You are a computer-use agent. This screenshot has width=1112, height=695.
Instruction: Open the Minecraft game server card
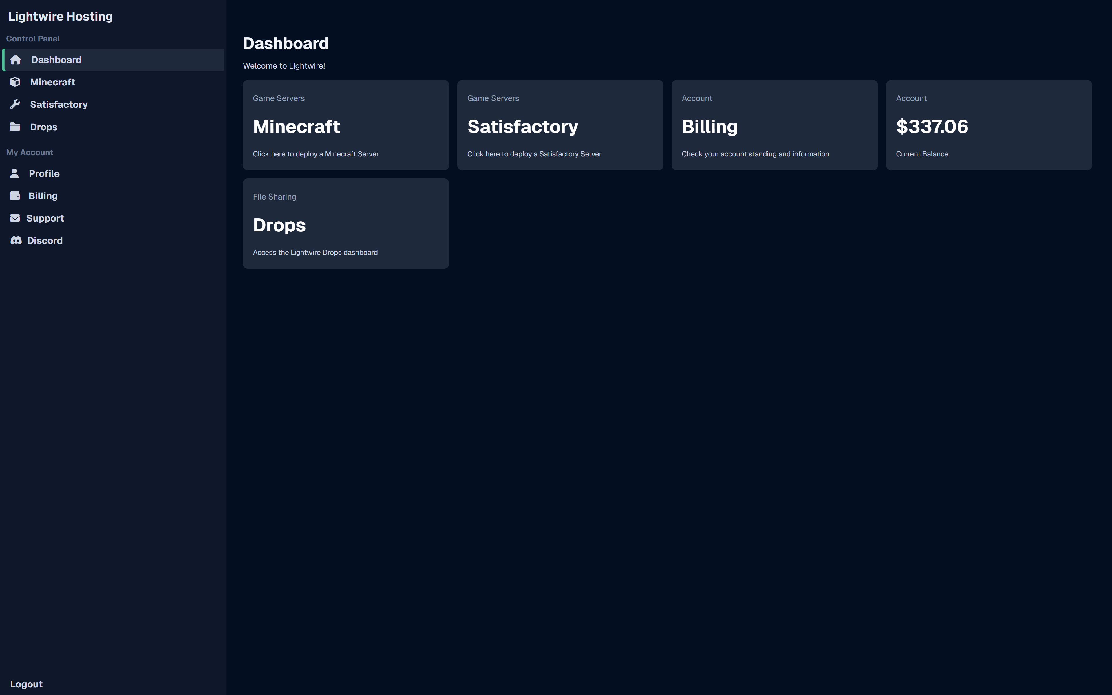[x=345, y=125]
